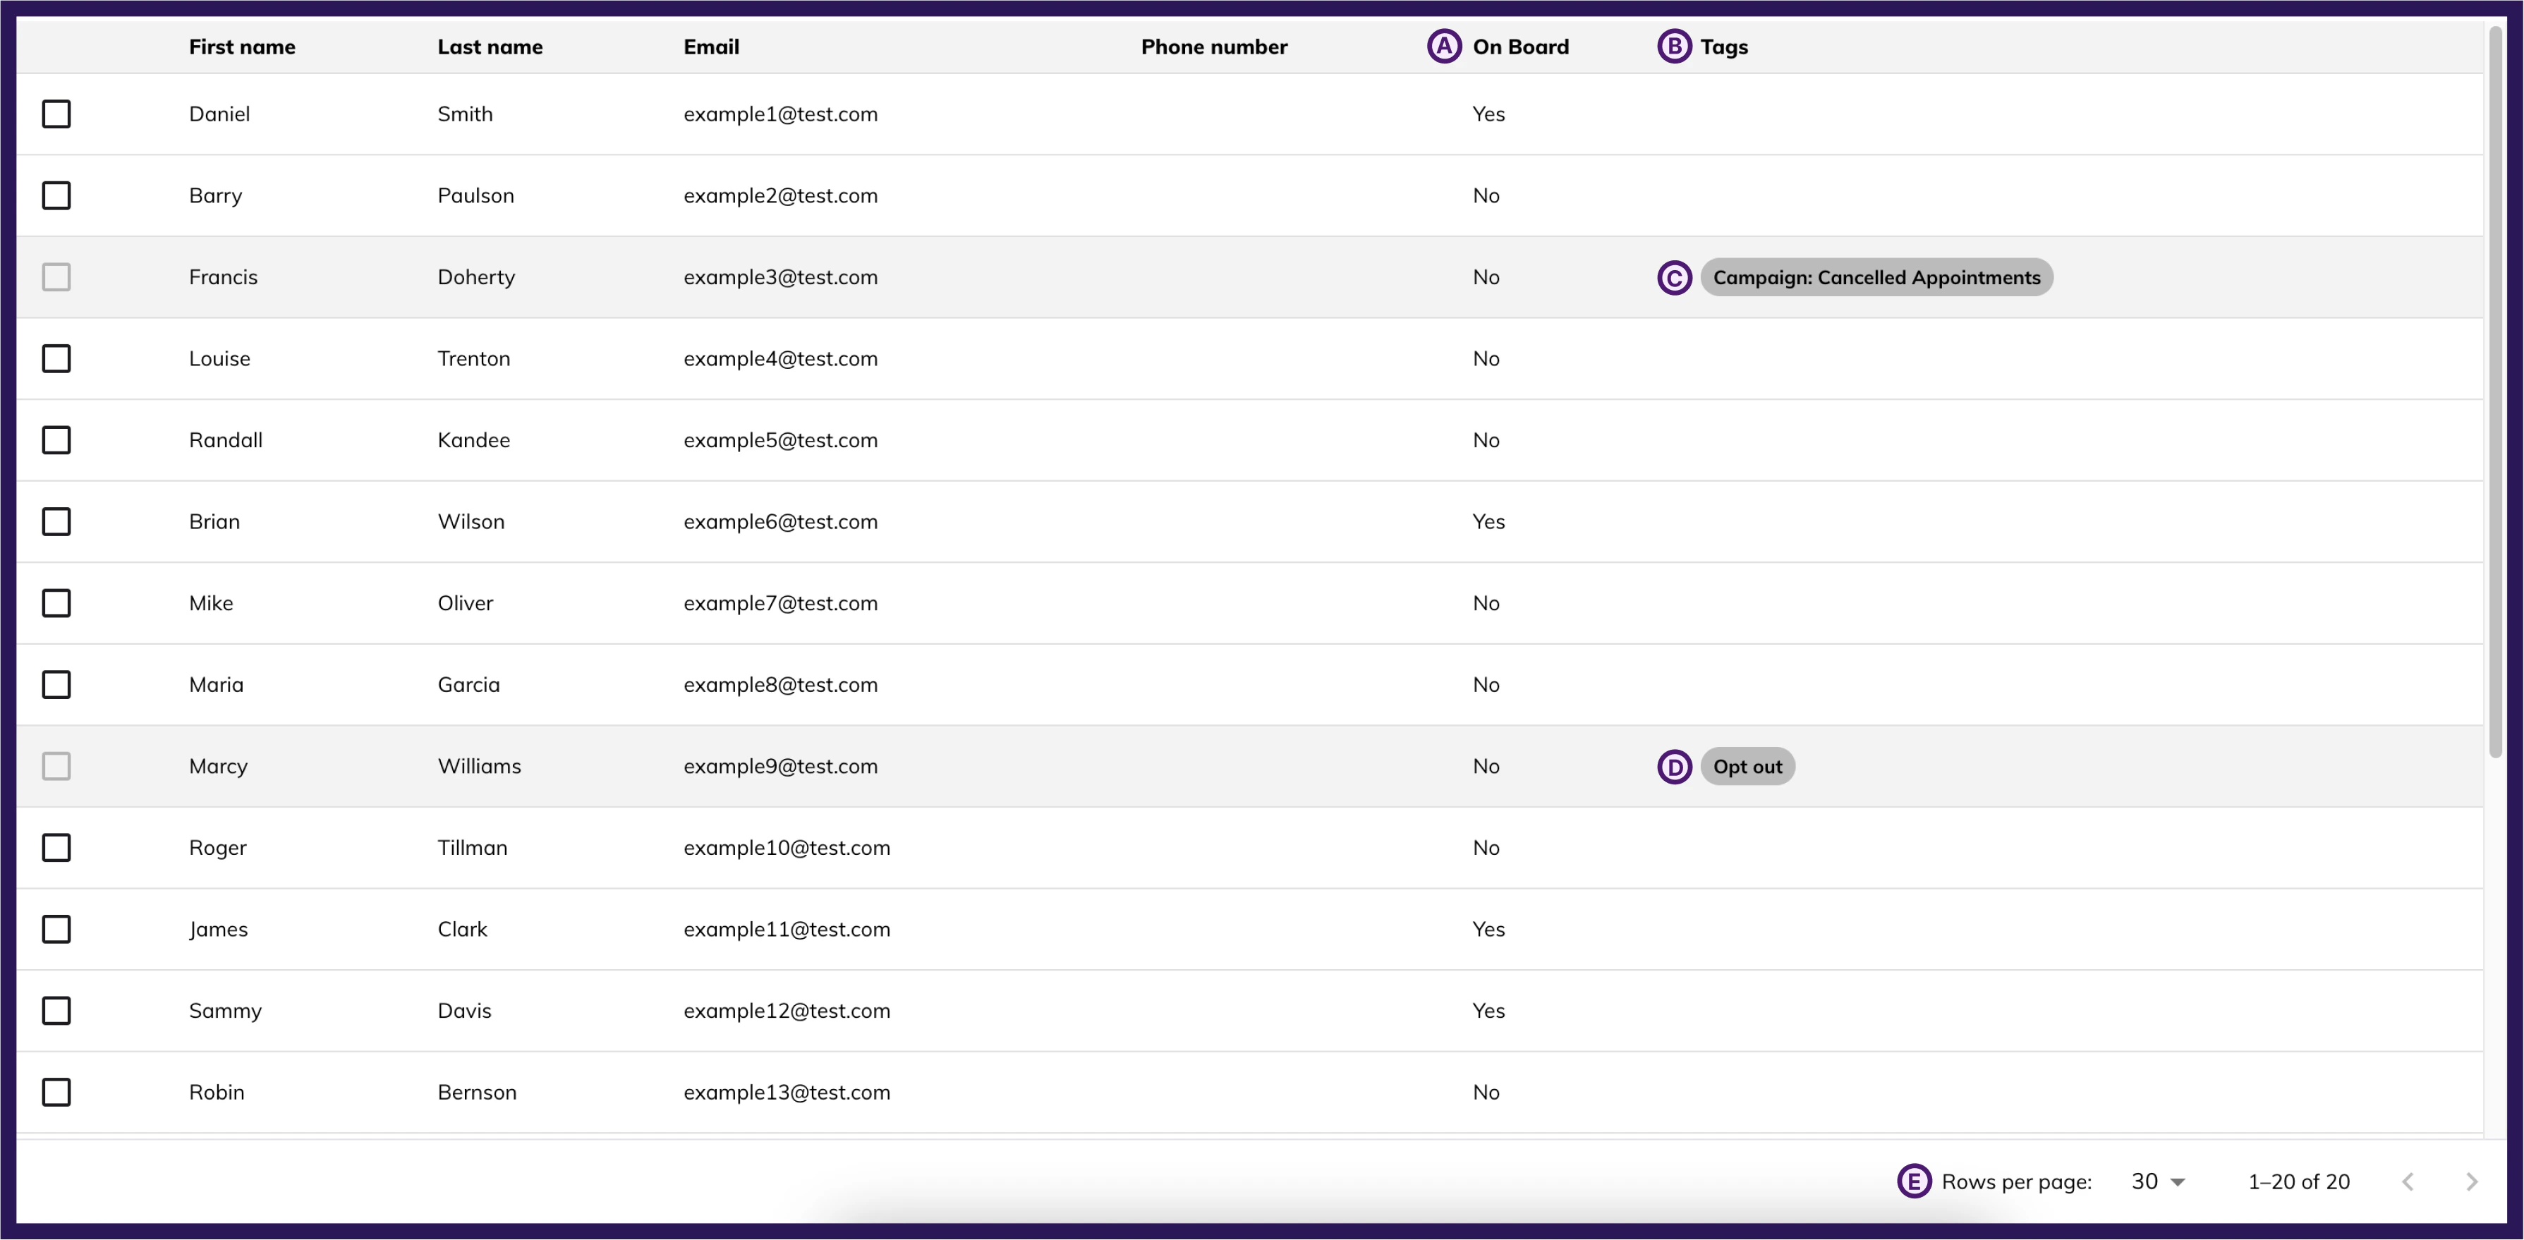
Task: Click the circled B marker beside Tags
Action: click(x=1673, y=46)
